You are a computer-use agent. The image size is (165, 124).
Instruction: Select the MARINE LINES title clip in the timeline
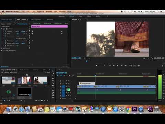coord(87,83)
